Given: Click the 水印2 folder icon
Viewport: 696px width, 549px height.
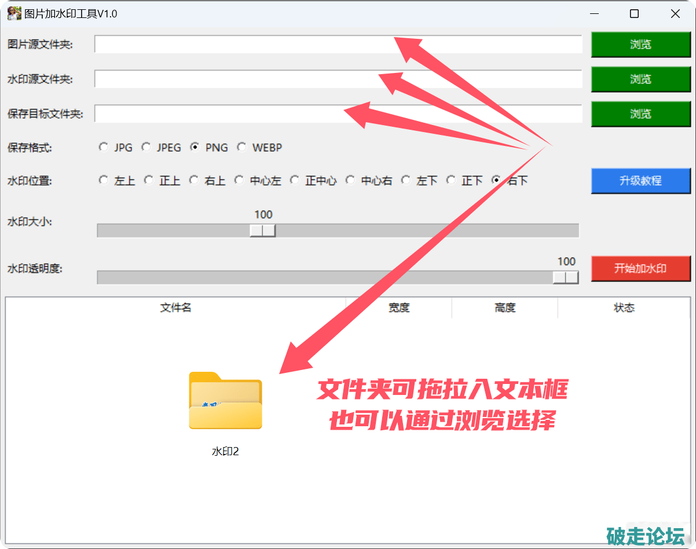Looking at the screenshot, I should (225, 401).
